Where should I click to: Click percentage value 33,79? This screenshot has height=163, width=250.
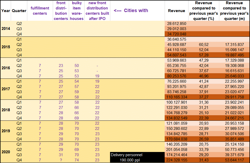[x=204, y=150]
